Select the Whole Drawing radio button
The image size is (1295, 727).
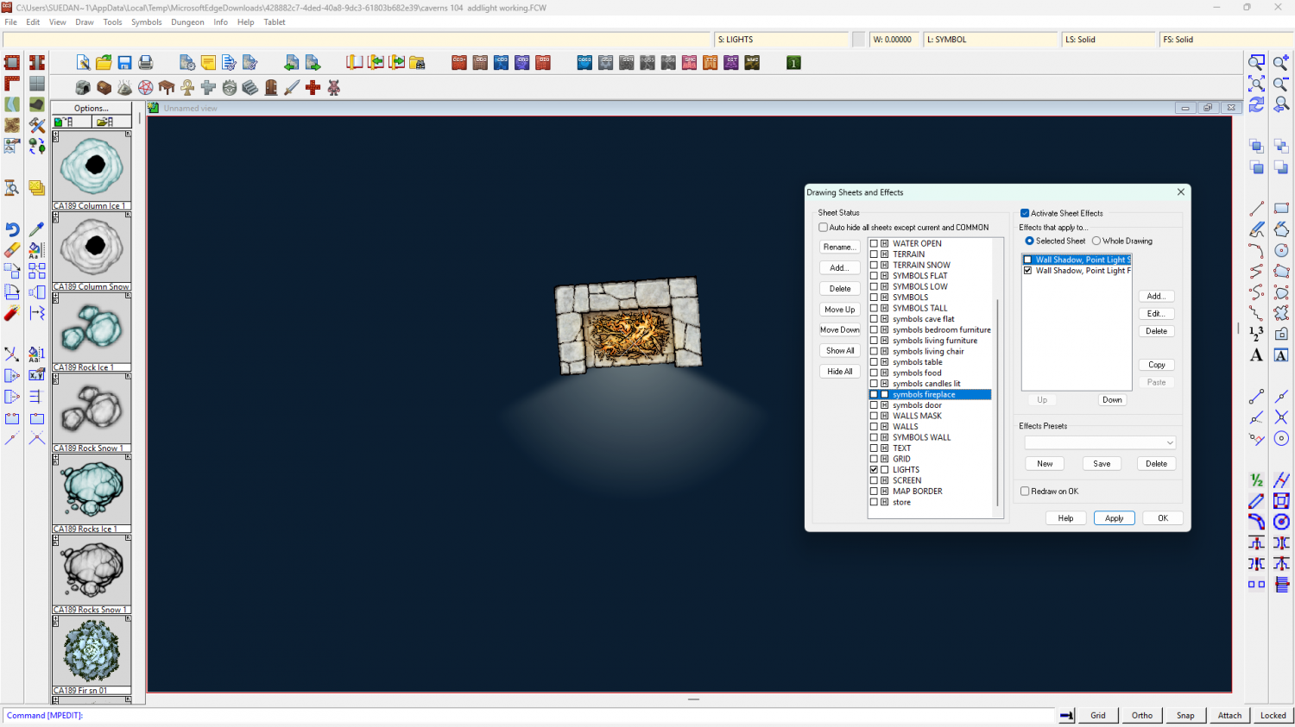(x=1096, y=241)
